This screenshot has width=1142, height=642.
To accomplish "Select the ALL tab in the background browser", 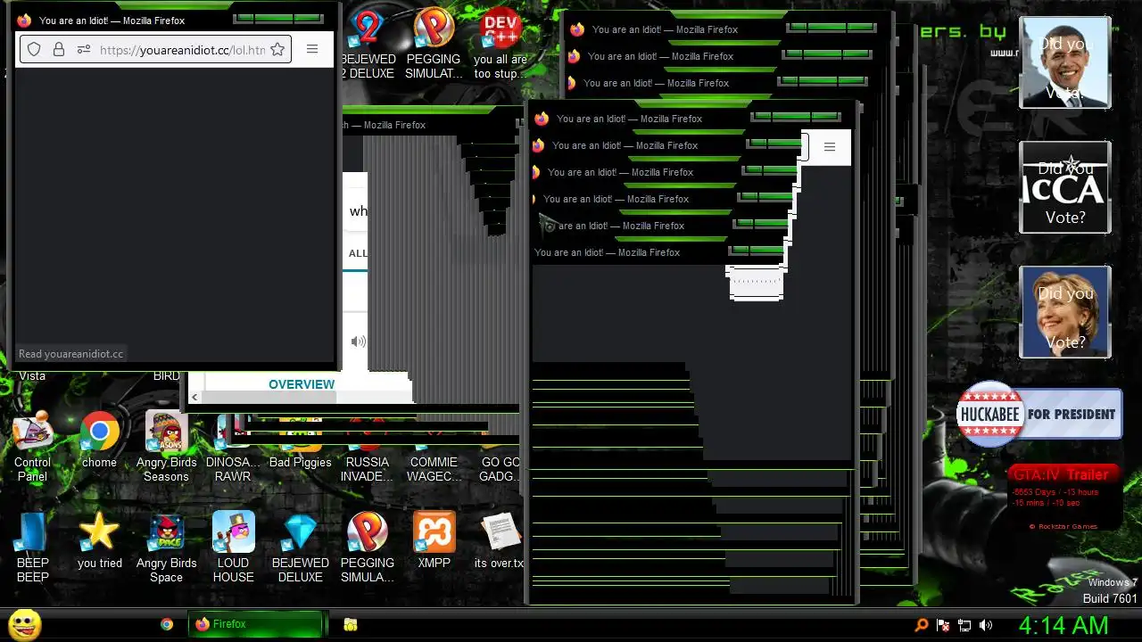I will click(x=358, y=253).
